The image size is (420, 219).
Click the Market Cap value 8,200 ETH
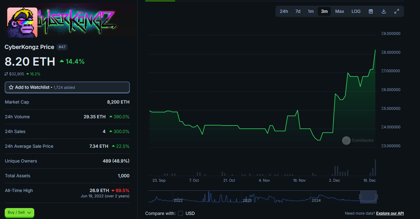[x=118, y=102]
